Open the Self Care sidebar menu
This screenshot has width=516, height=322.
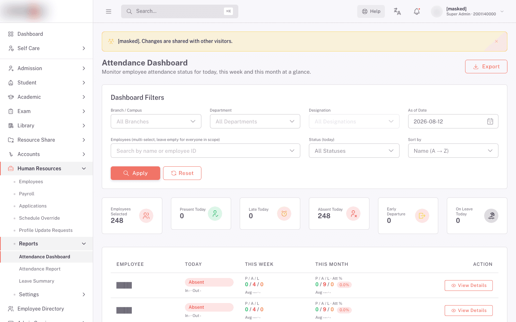pyautogui.click(x=47, y=48)
